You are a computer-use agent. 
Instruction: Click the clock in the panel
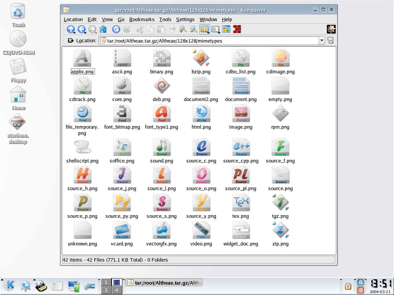(381, 286)
